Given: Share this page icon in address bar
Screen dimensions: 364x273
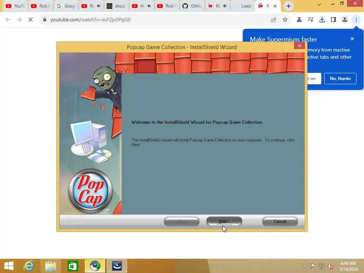Looking at the screenshot, I should click(x=274, y=20).
